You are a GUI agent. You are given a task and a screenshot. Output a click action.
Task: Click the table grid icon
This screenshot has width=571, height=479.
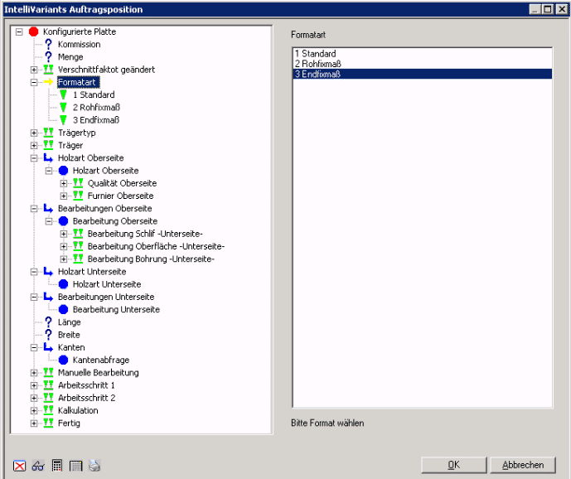[76, 466]
